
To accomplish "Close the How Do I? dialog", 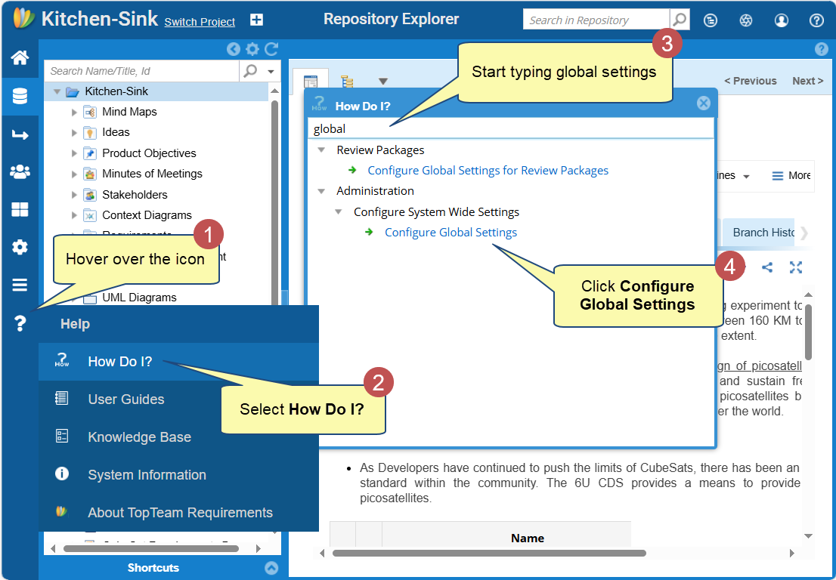I will point(703,103).
